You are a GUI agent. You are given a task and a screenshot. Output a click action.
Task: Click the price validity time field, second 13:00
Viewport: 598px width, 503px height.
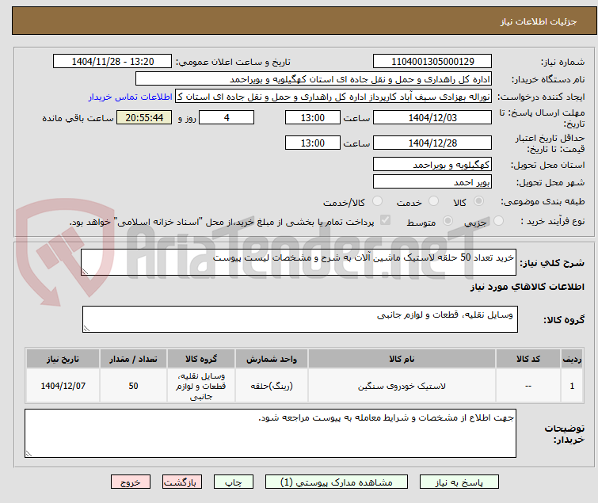pos(312,143)
